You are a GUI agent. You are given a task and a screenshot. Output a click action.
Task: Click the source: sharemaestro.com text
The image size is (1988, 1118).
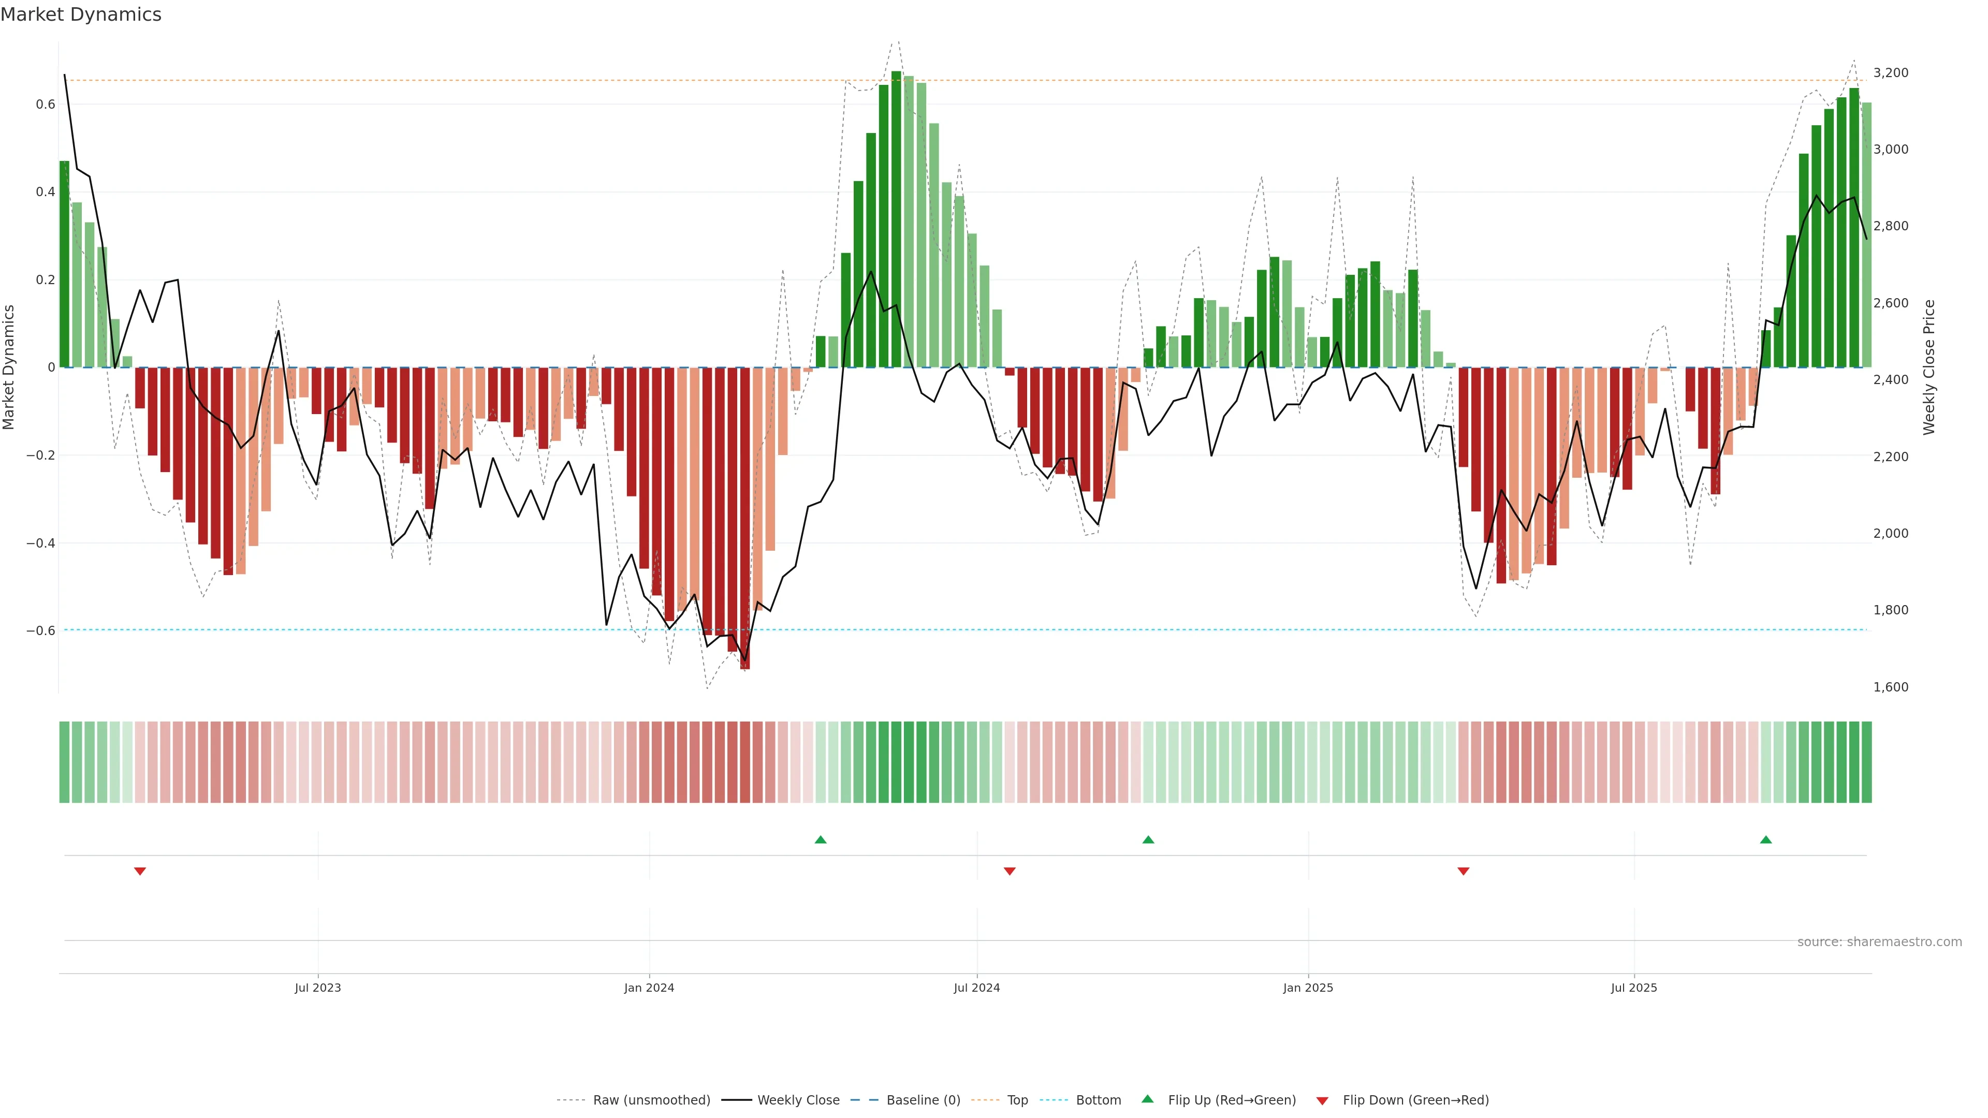click(x=1879, y=942)
